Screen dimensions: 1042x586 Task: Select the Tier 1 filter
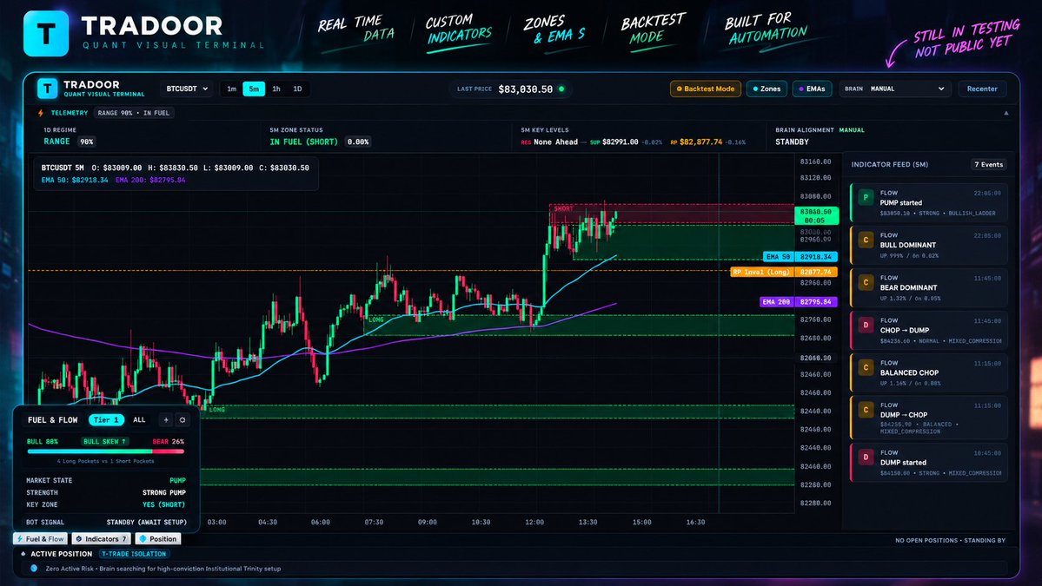[x=106, y=419]
